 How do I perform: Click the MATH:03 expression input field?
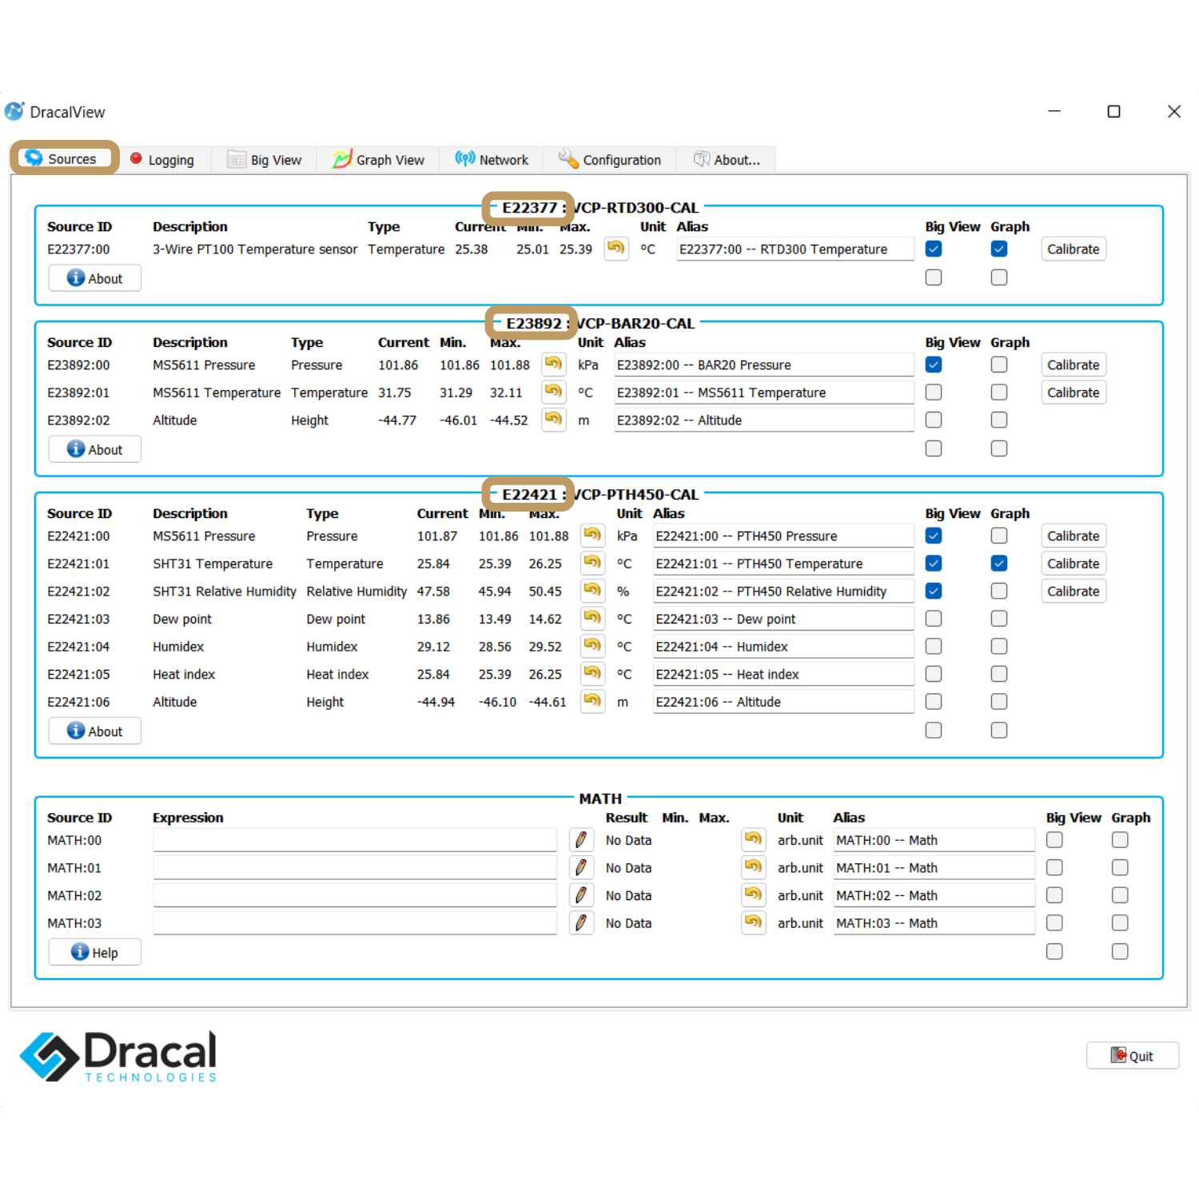click(355, 923)
